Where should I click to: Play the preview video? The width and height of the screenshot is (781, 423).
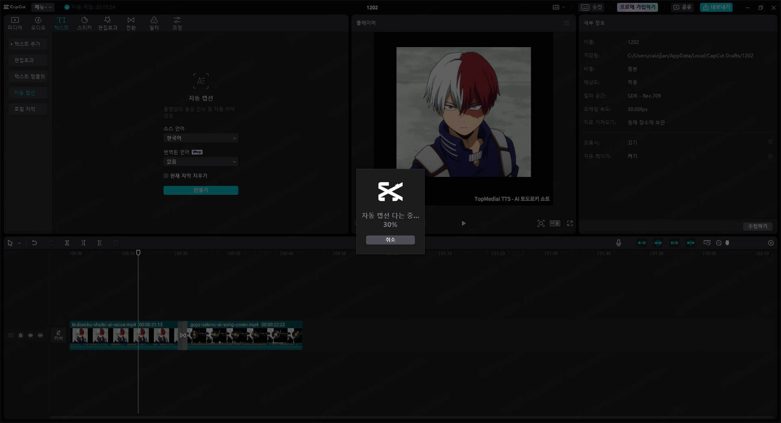click(x=463, y=223)
